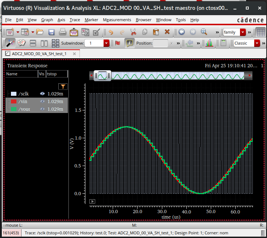
Task: Print the graph using the printer icon
Action: [63, 32]
